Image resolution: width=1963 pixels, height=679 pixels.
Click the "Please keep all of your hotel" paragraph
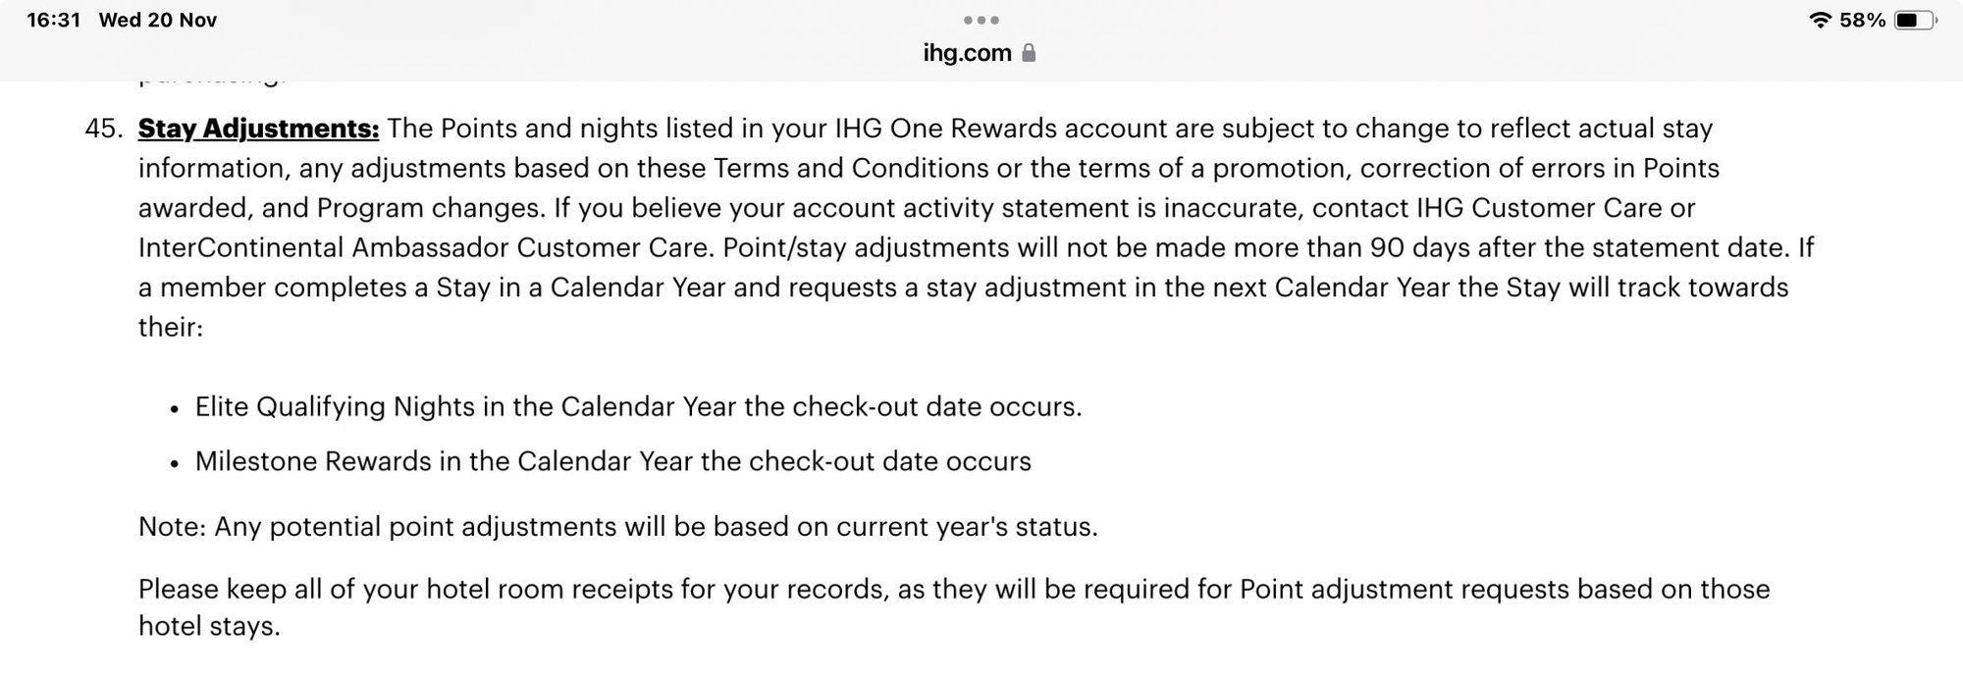(953, 589)
